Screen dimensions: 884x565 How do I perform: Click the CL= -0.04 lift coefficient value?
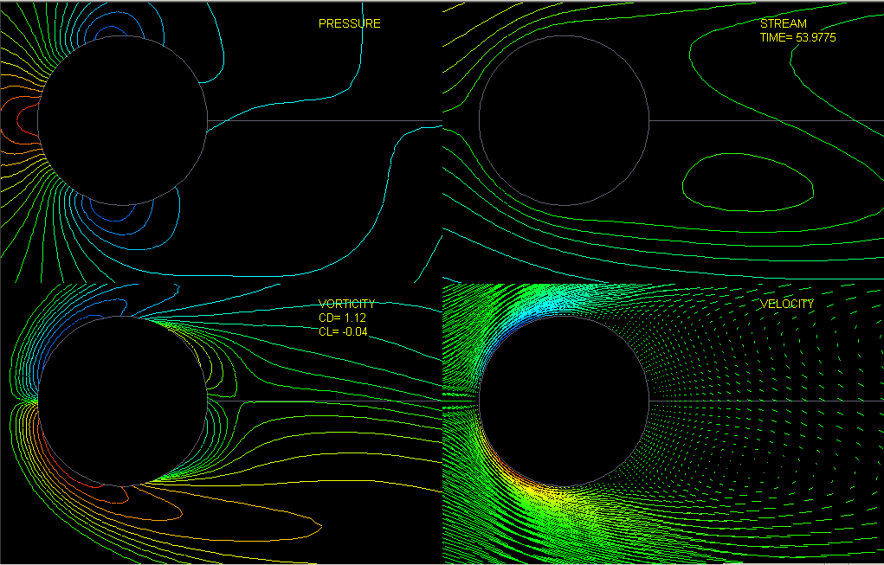pyautogui.click(x=344, y=331)
